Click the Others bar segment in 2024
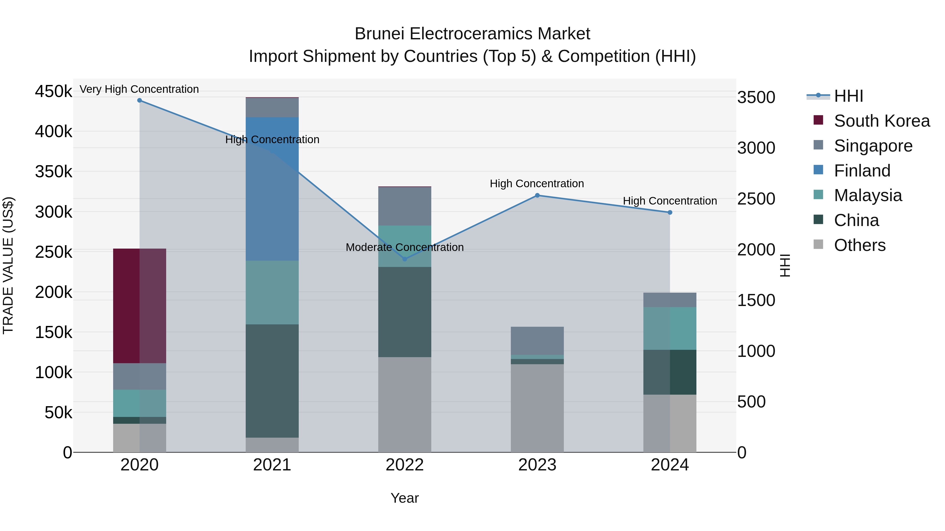This screenshot has height=531, width=945. [x=670, y=424]
